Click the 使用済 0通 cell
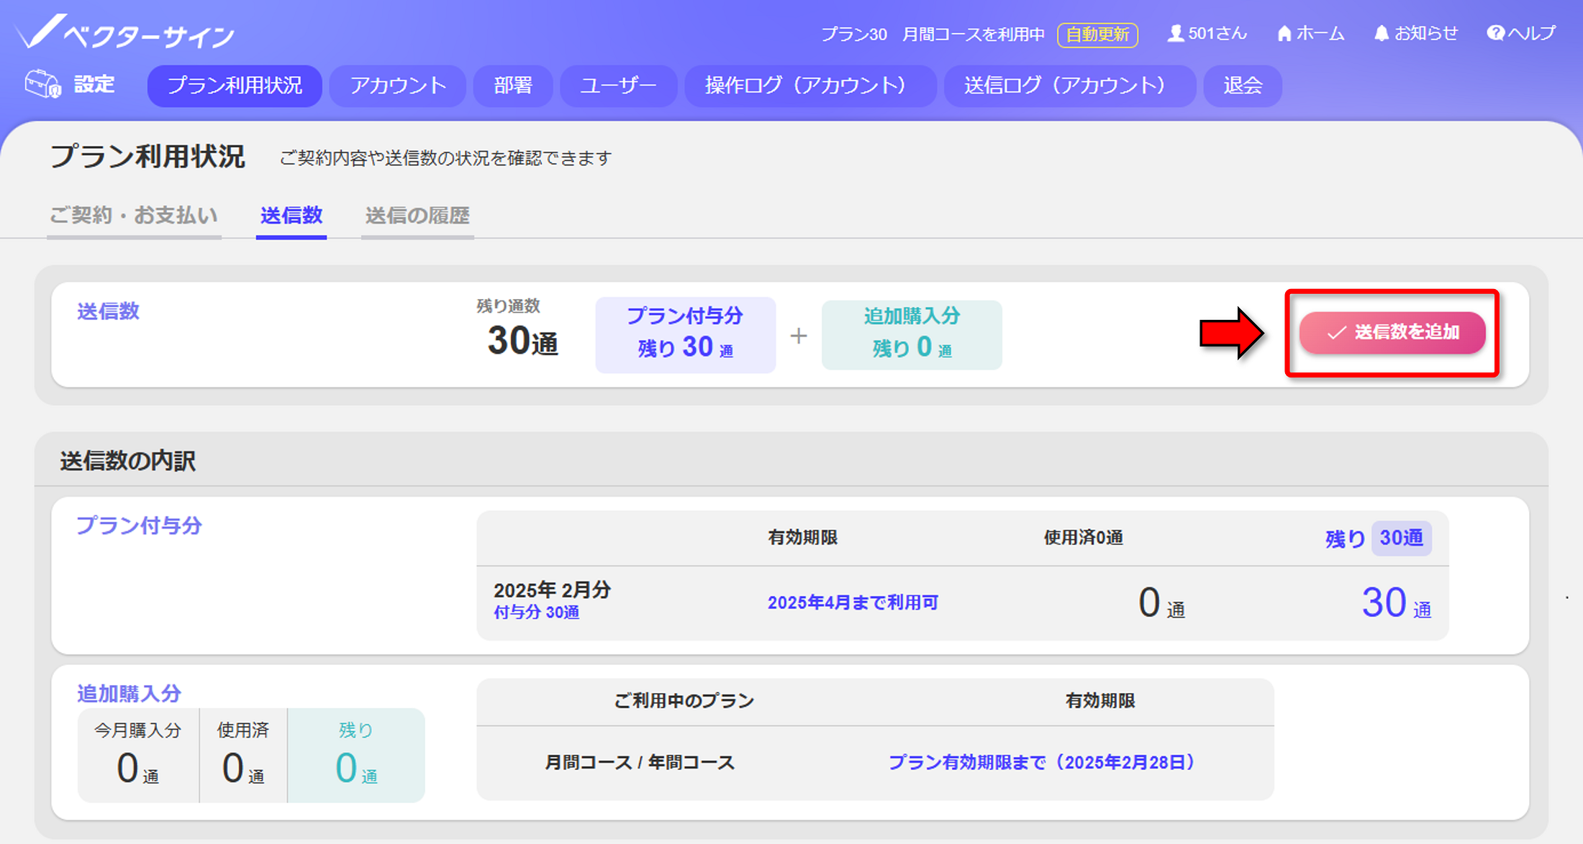 (243, 755)
